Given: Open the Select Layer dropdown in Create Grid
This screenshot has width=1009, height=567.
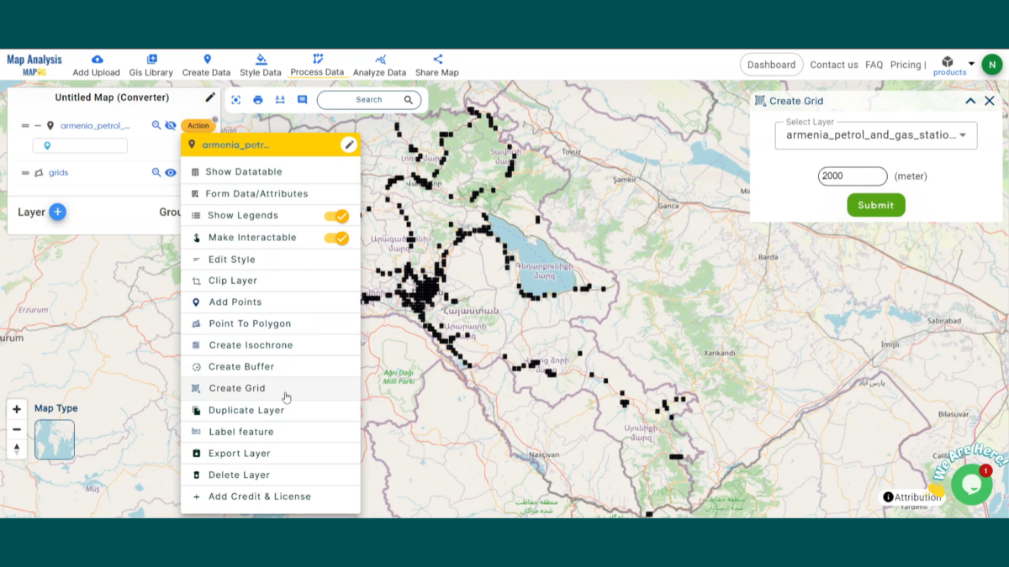Looking at the screenshot, I should click(x=876, y=136).
